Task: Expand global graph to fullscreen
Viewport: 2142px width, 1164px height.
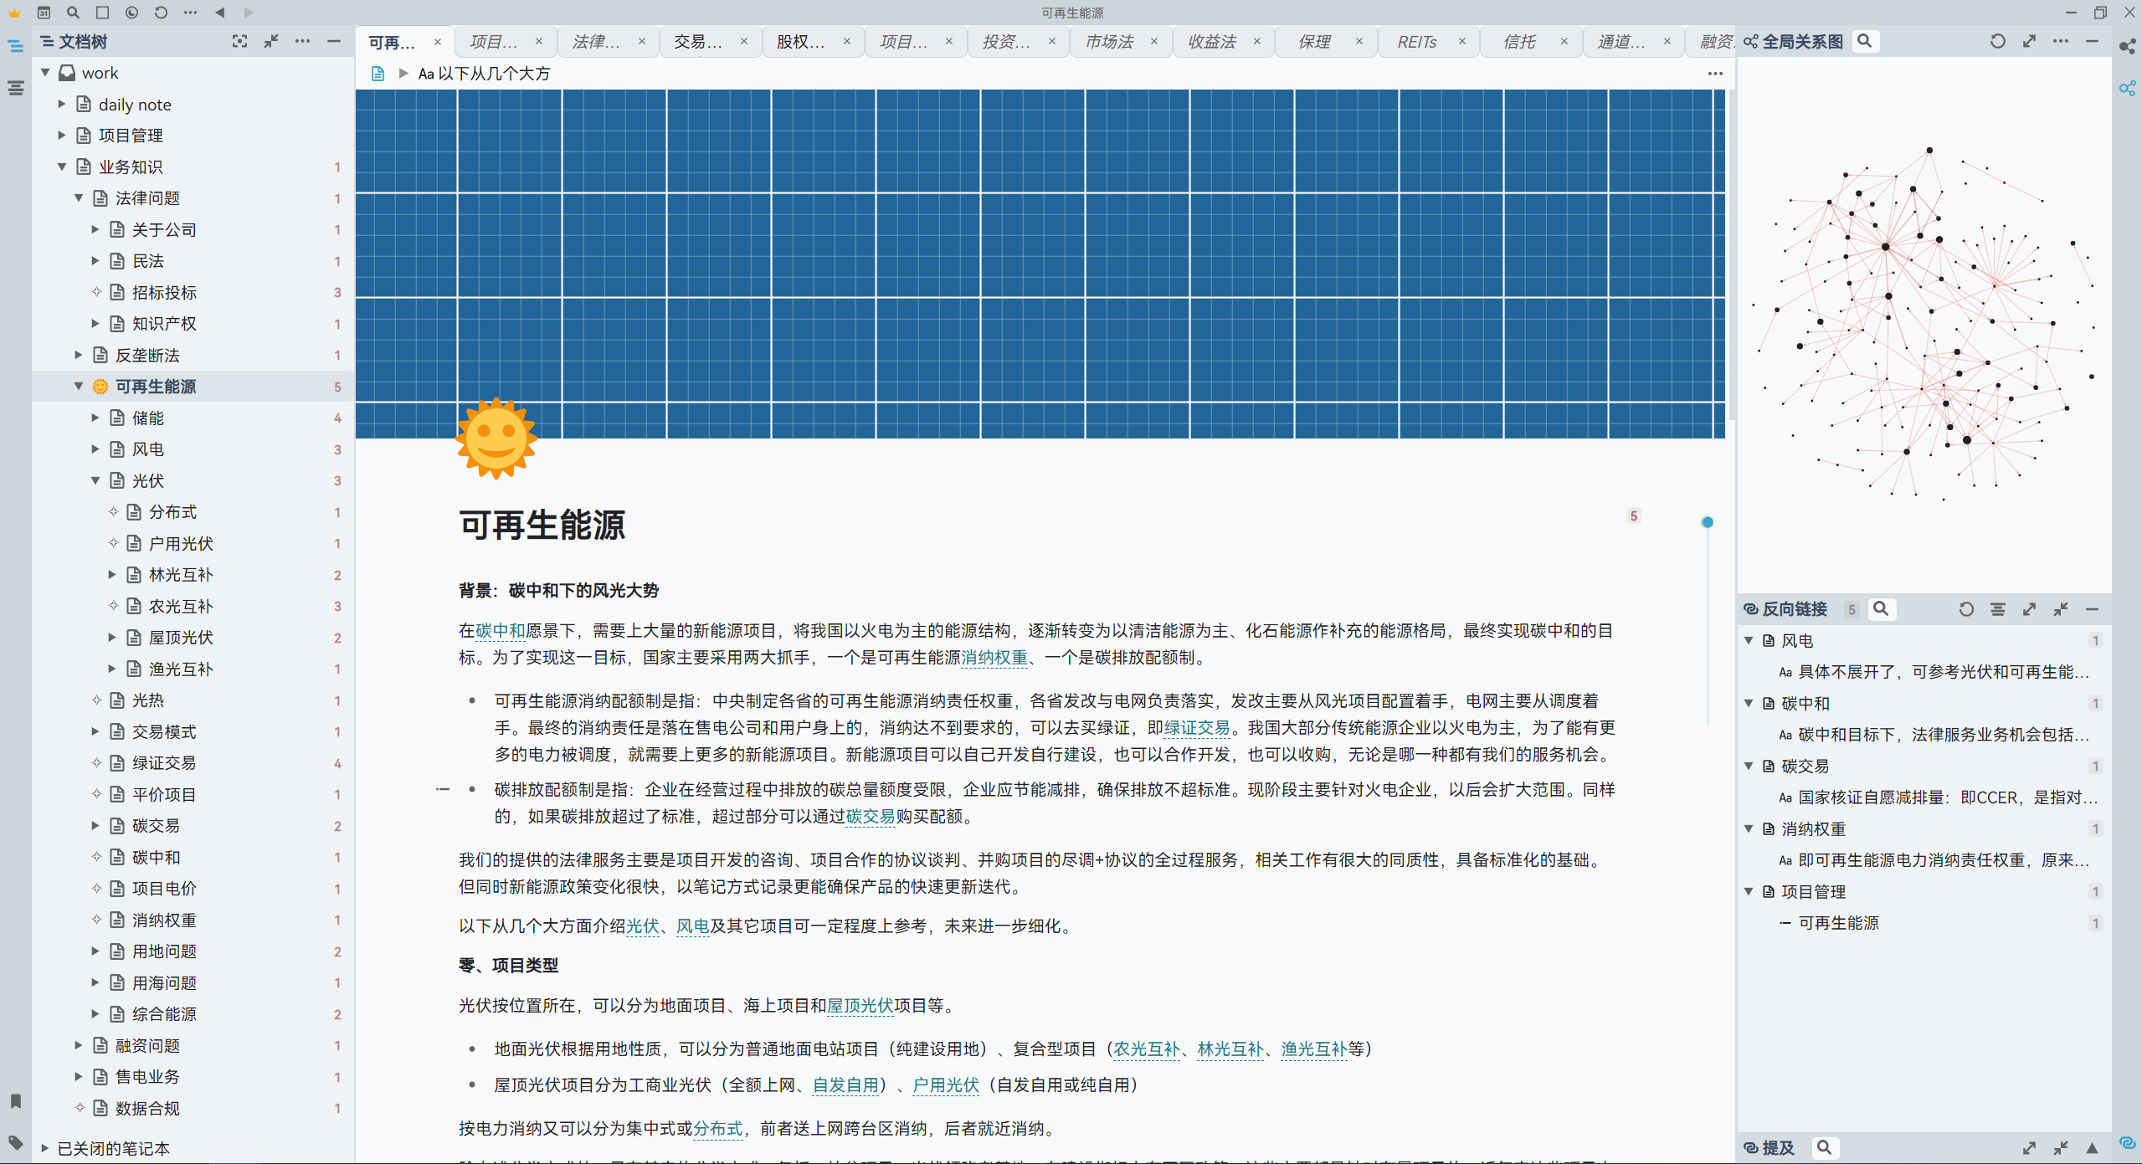Action: [x=2029, y=41]
